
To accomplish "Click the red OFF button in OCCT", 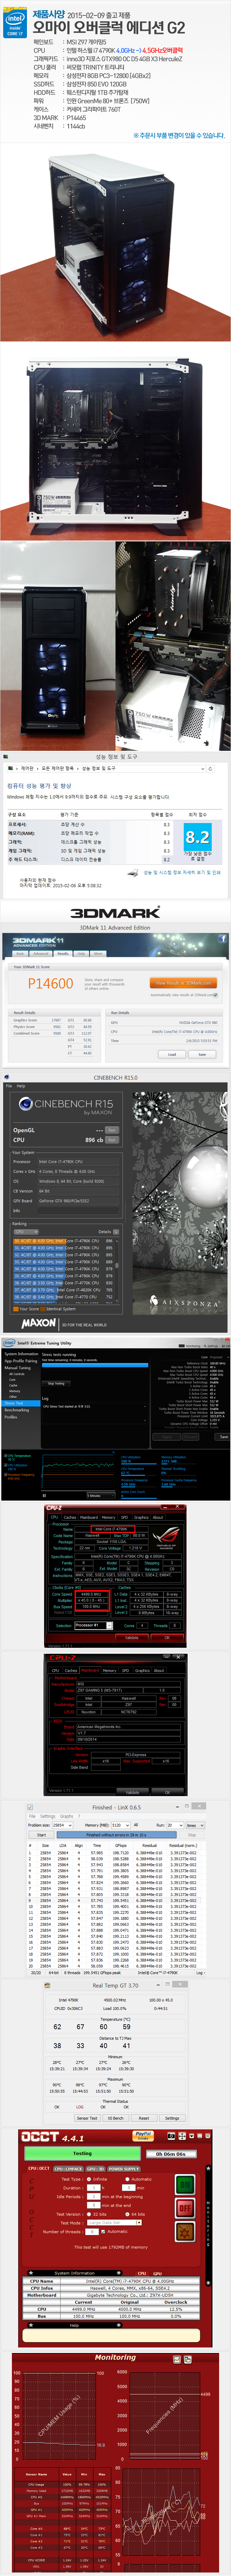I will click(x=185, y=2208).
